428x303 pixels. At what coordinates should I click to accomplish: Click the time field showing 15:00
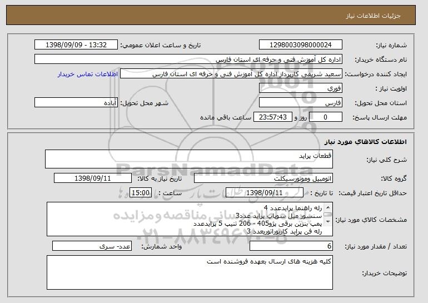click(x=141, y=193)
